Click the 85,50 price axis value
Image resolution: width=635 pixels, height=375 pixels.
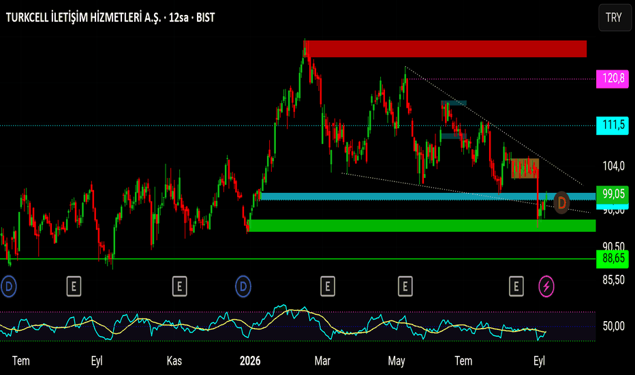coord(613,280)
